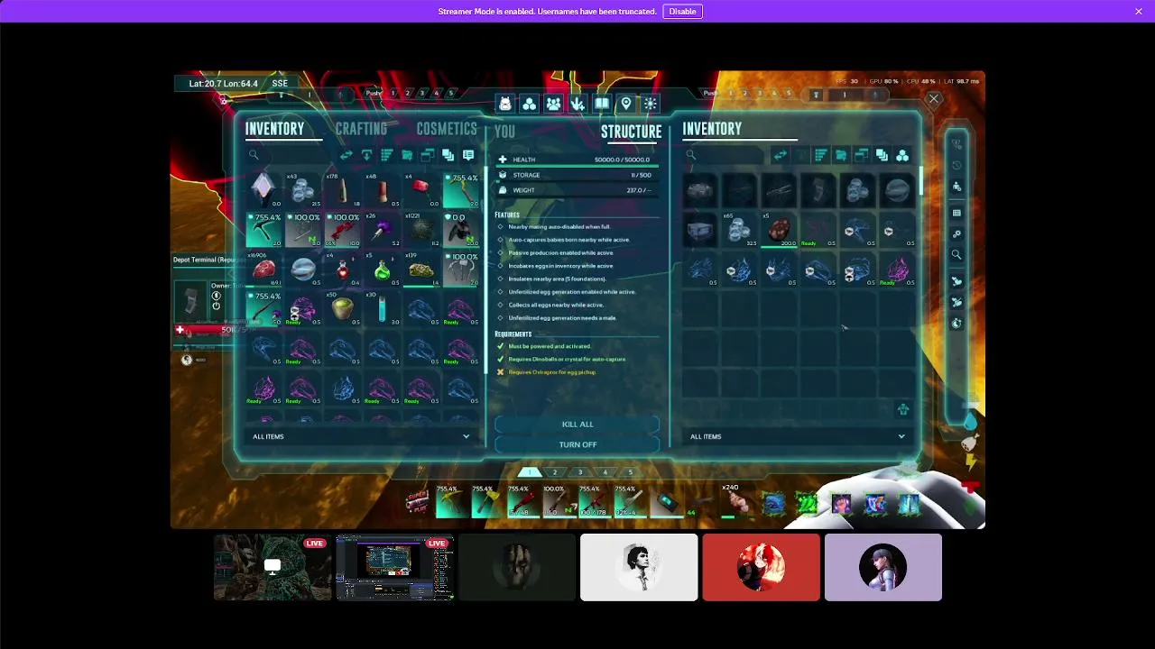Switch to the Crafting tab
1155x649 pixels.
tap(361, 129)
